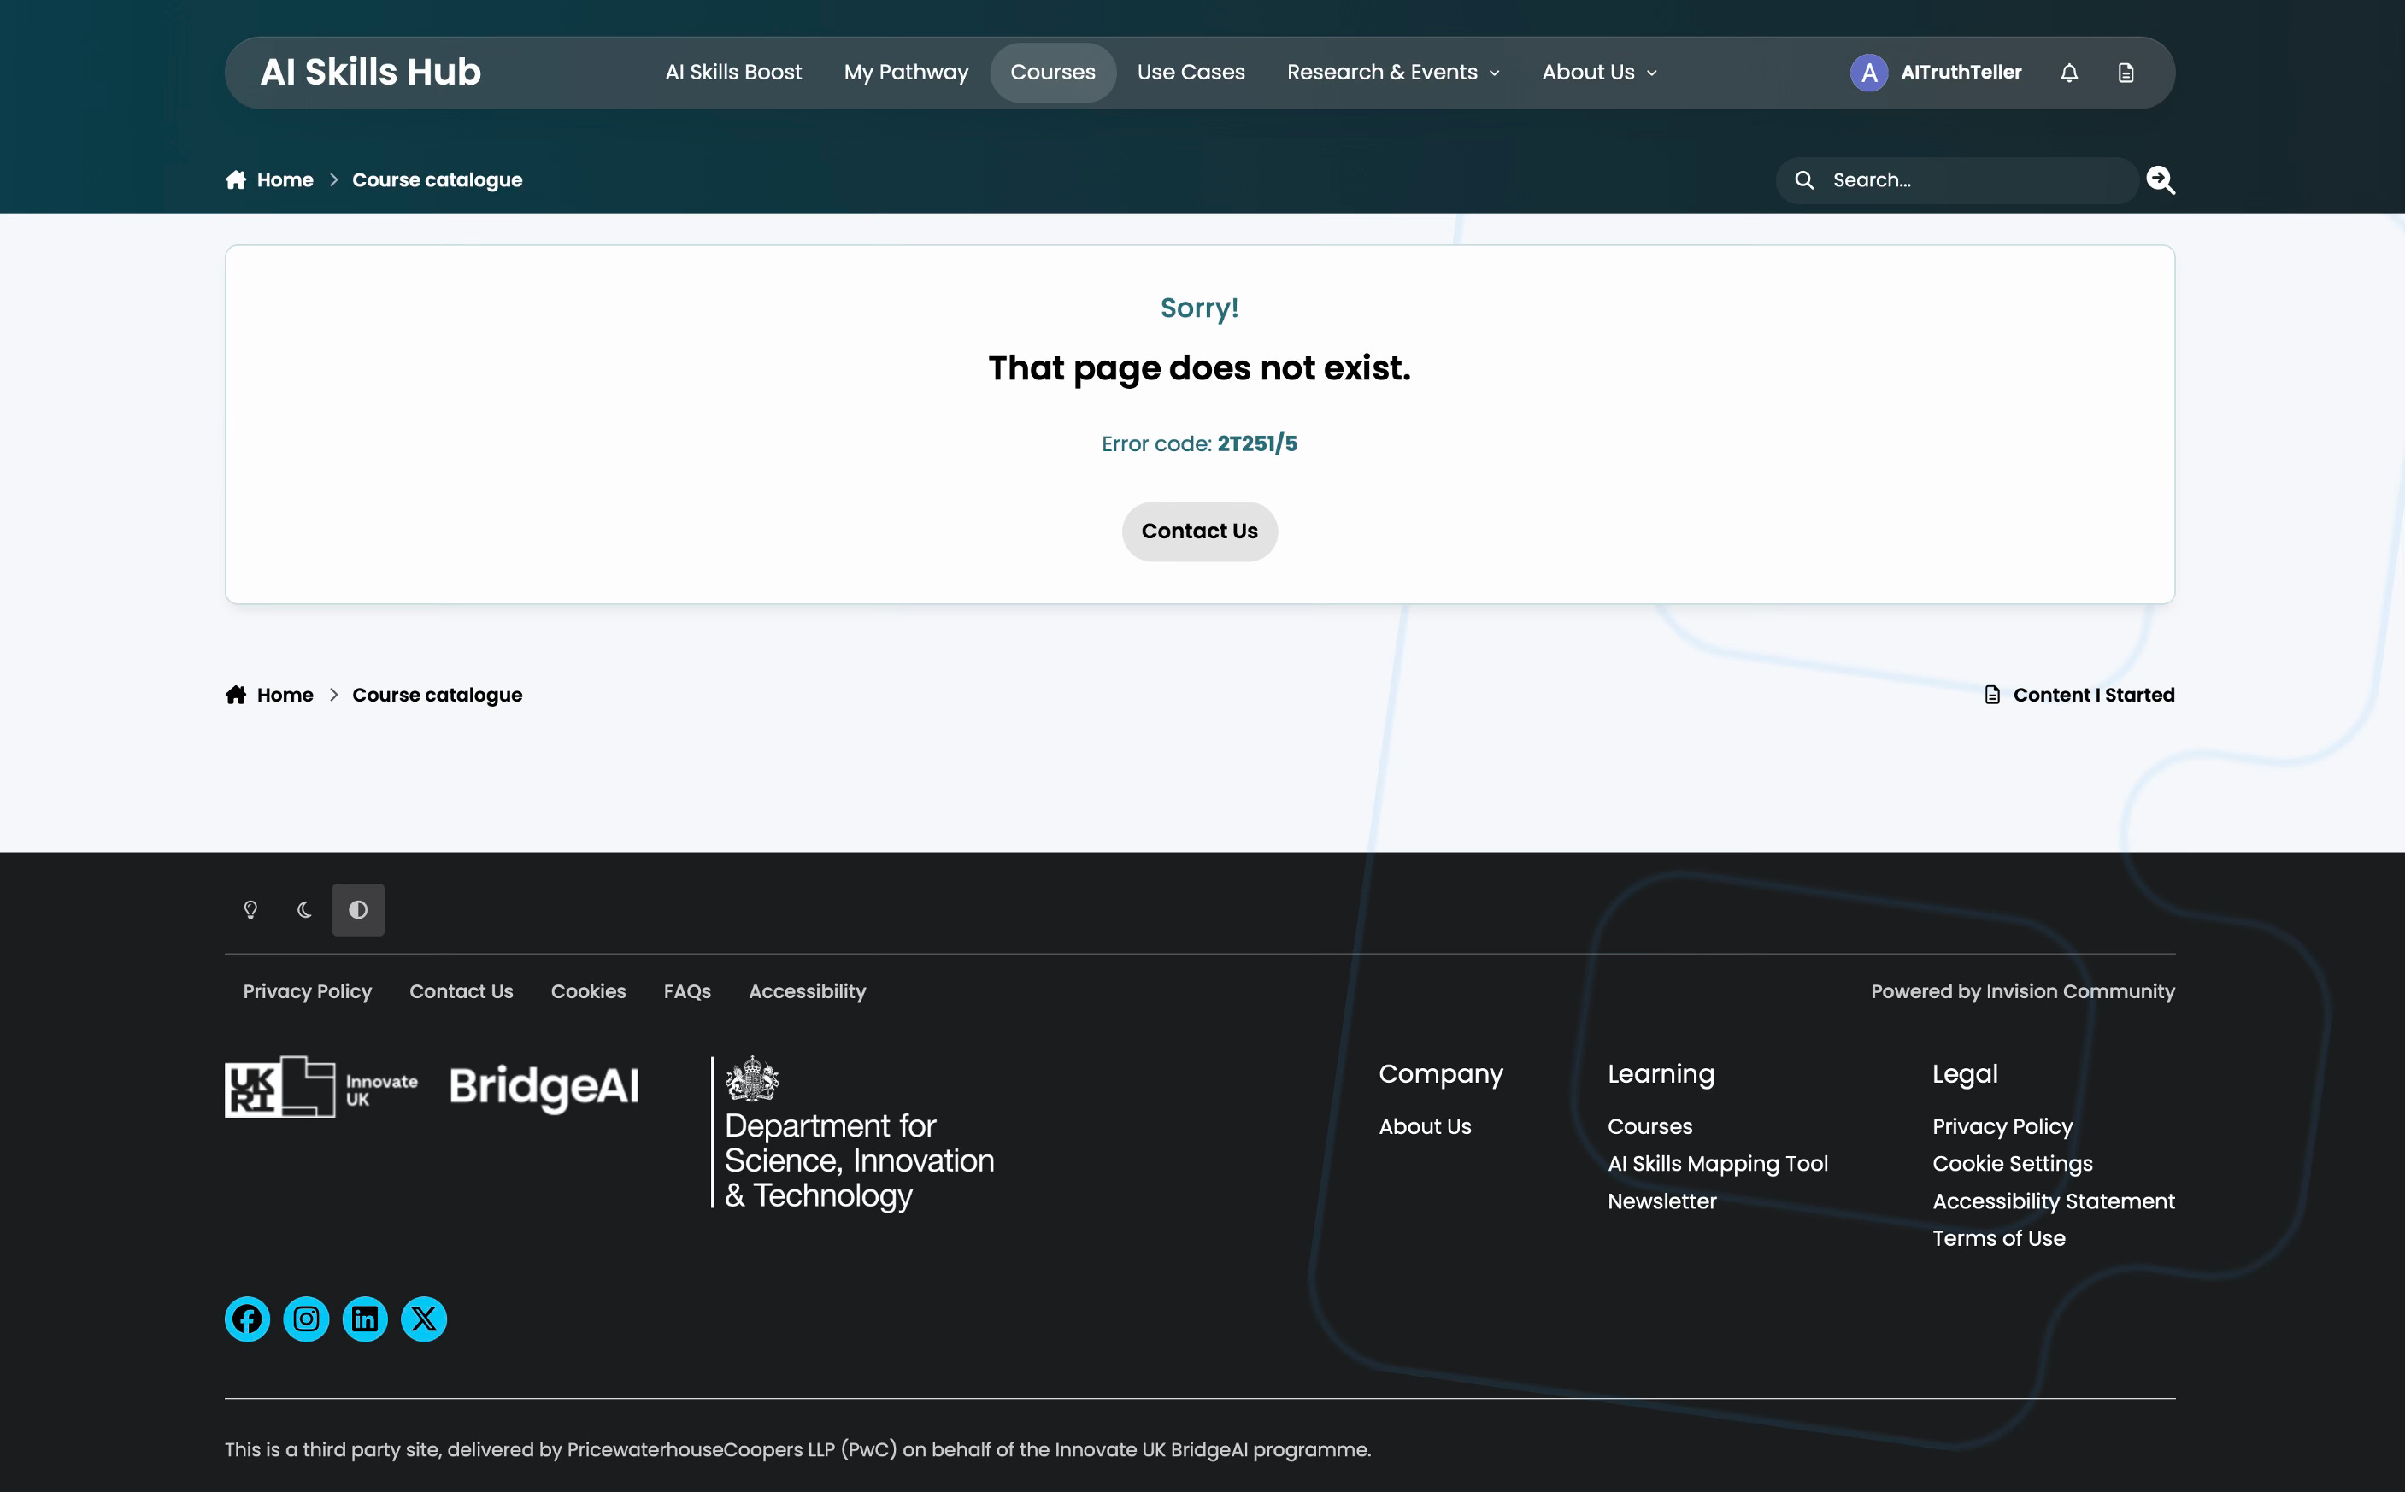This screenshot has width=2405, height=1492.
Task: Focus the Search input field
Action: click(x=1973, y=179)
